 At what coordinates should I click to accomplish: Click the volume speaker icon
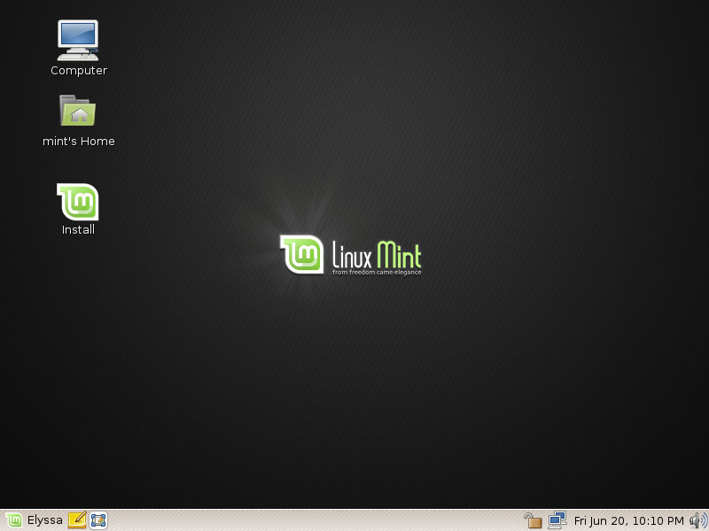click(698, 520)
